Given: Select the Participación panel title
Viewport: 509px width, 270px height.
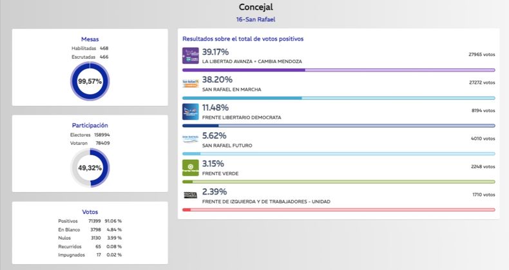Looking at the screenshot, I should [x=90, y=125].
